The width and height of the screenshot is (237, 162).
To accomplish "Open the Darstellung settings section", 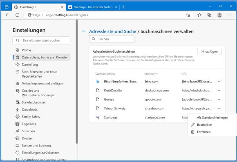I will (x=41, y=64).
